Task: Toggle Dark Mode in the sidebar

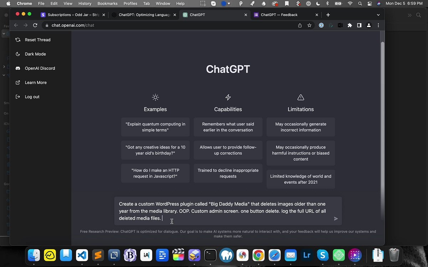Action: tap(35, 54)
